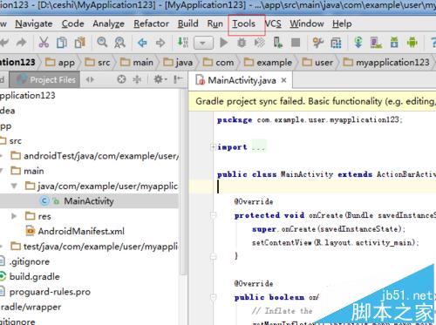Navigate back with blue left arrow

coord(142,43)
